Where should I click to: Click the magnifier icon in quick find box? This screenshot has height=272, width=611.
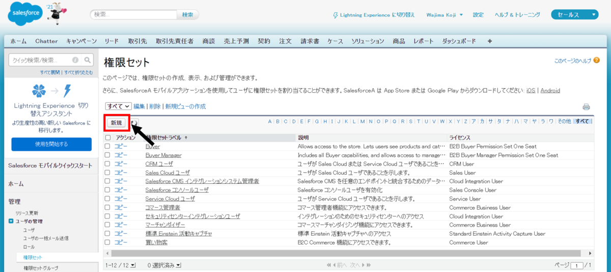point(88,60)
